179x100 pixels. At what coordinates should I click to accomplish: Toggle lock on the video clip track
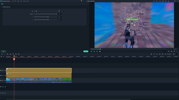pyautogui.click(x=3, y=80)
